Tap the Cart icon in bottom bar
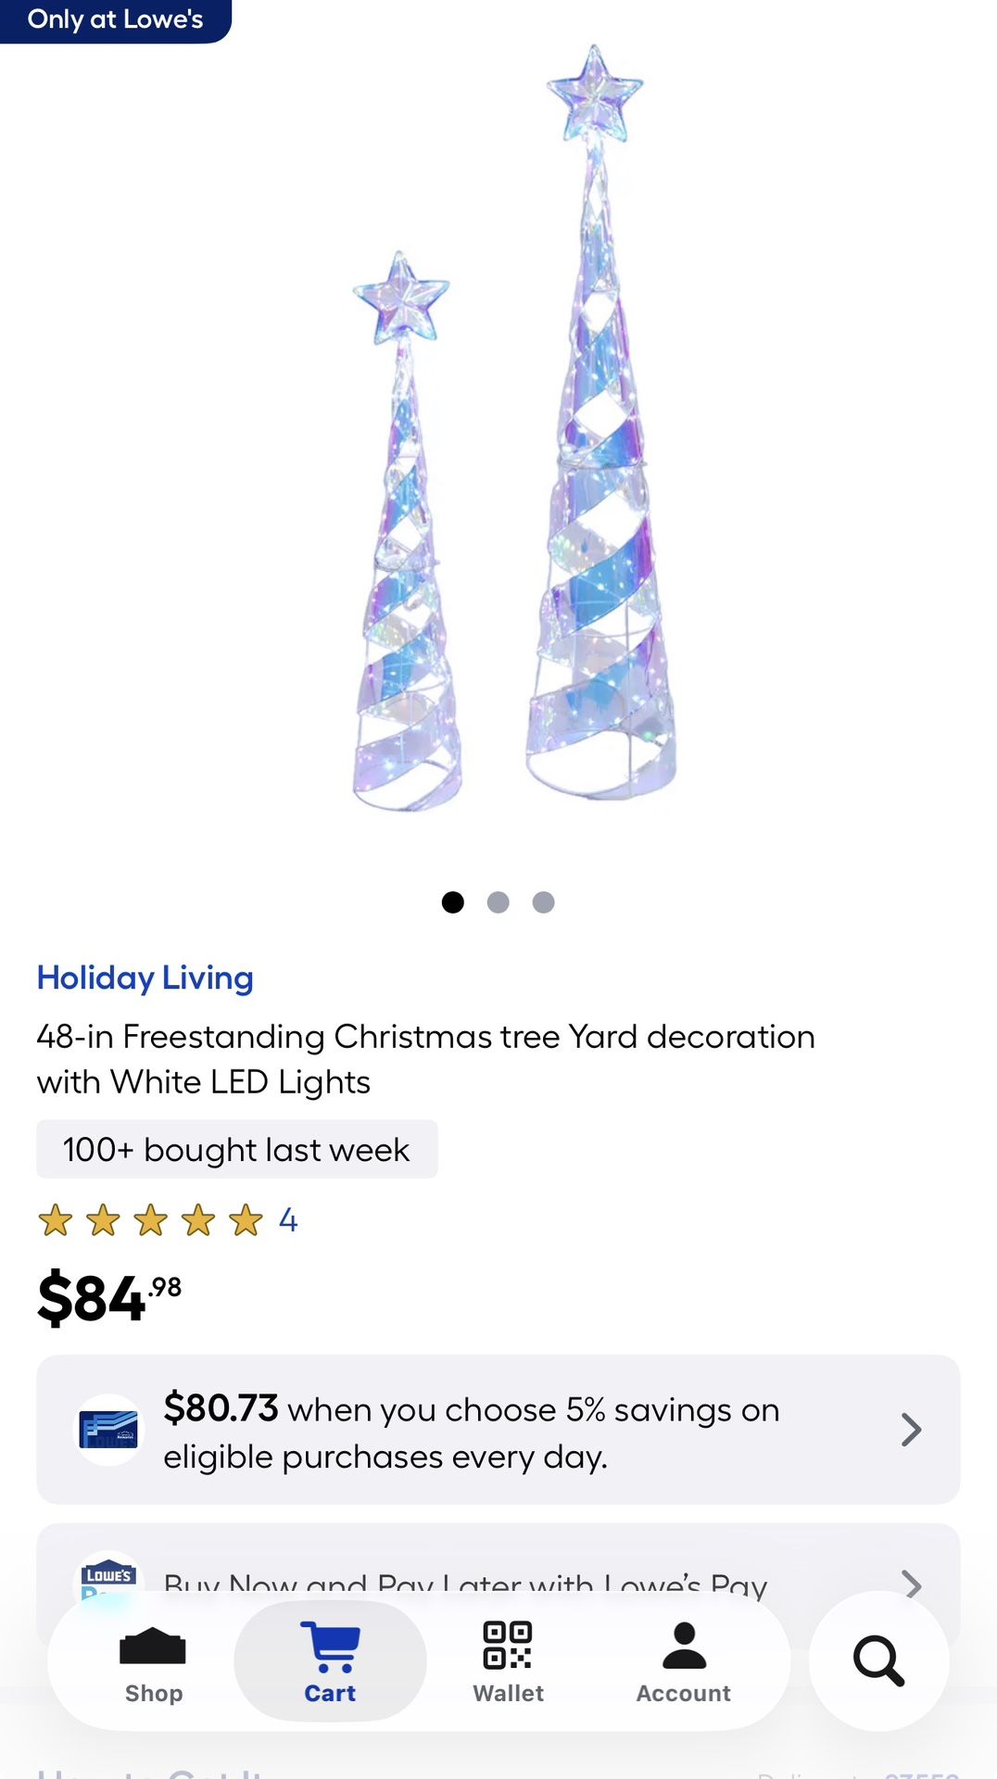997x1779 pixels. [x=331, y=1647]
